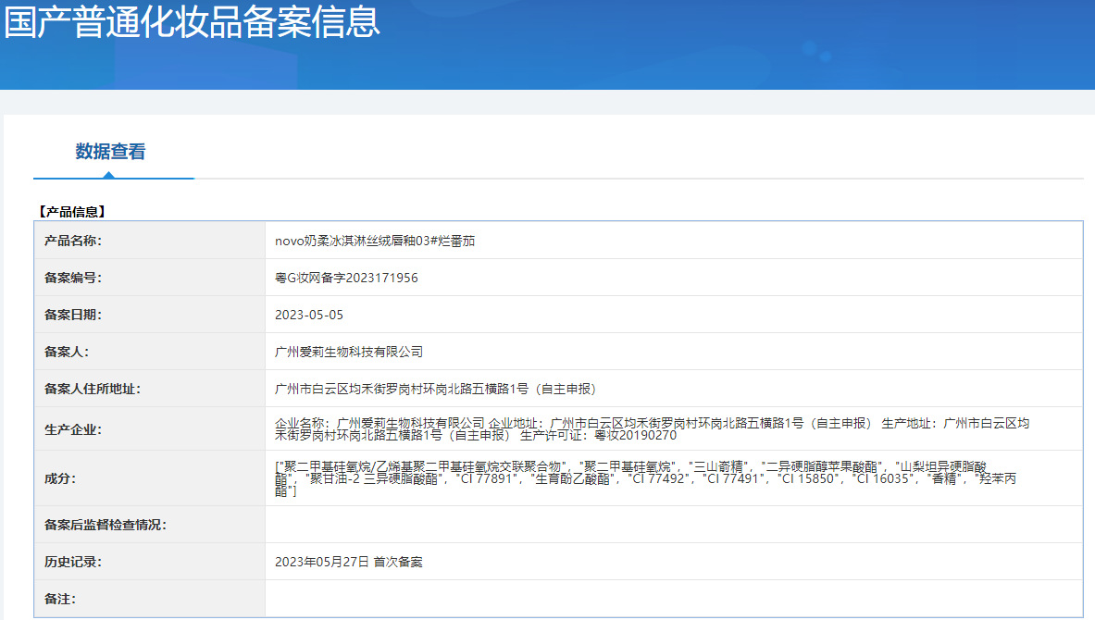Click the 备案后监督检查情况 label
1095x620 pixels.
[105, 525]
